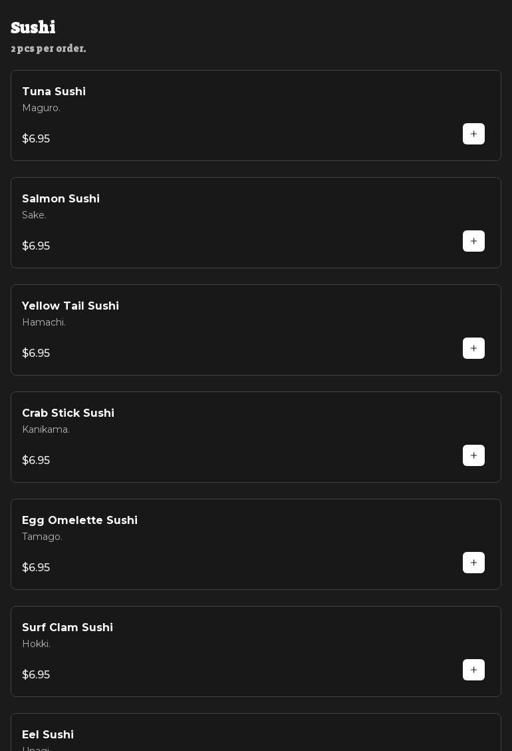Select the Eel Sushi menu item
Viewport: 512px width, 751px height.
48,735
